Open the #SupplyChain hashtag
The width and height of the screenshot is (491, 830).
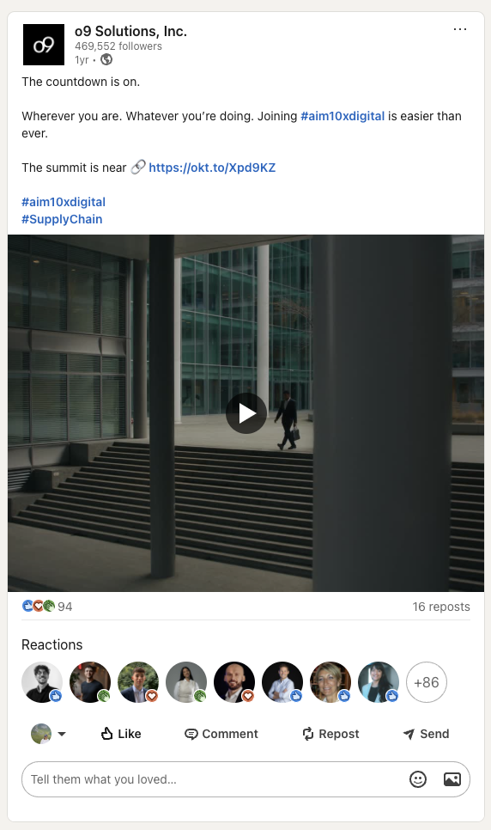(62, 219)
